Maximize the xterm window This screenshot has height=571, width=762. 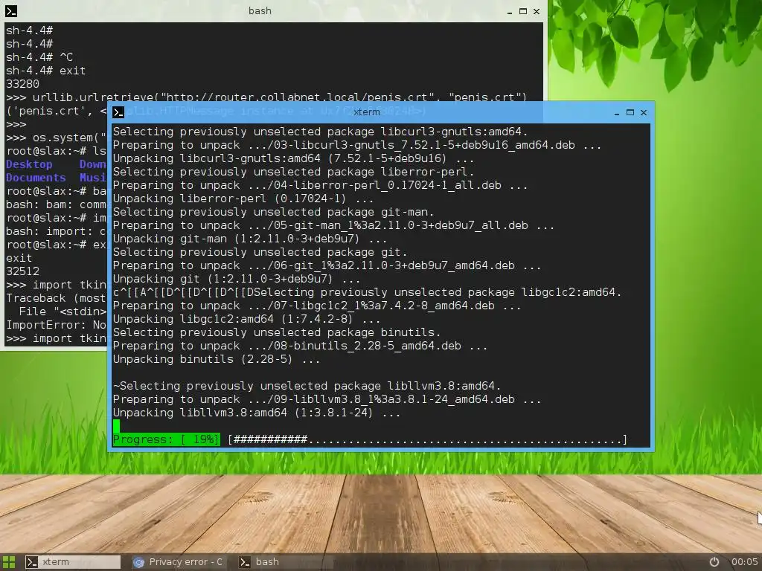(x=630, y=112)
